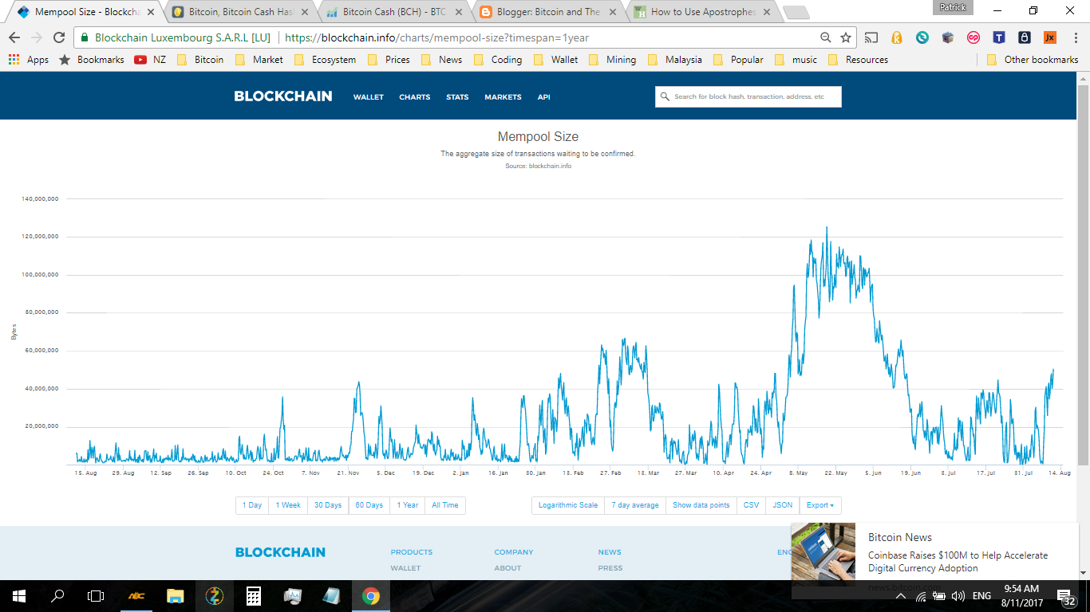
Task: Reload the page with the refresh icon
Action: tap(59, 37)
